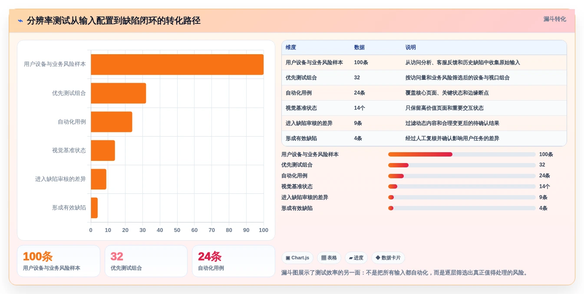
Task: Click title 分辨率测试从输入配置到缺陷闭环的转化路径
Action: point(114,21)
